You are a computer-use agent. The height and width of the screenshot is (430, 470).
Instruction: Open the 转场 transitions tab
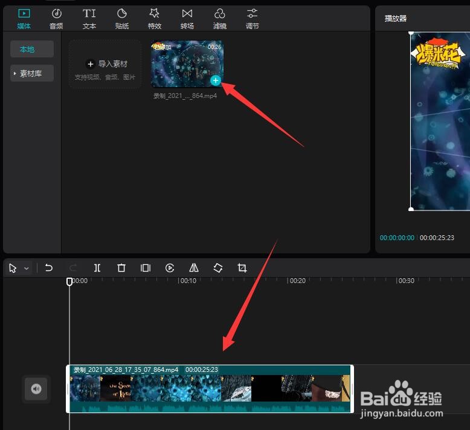pos(187,19)
